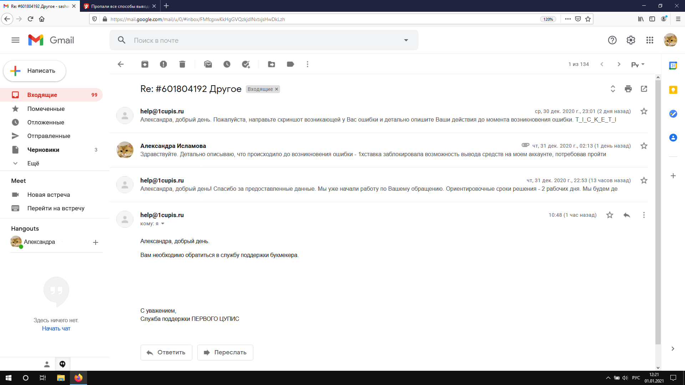685x385 pixels.
Task: Mark conversation as unread
Action: click(208, 64)
